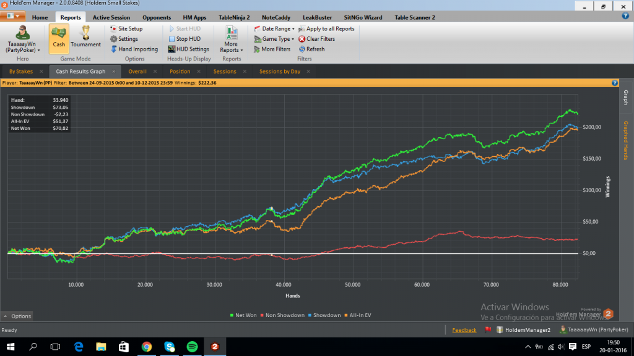The width and height of the screenshot is (634, 356).
Task: Open Site Setup
Action: (130, 28)
